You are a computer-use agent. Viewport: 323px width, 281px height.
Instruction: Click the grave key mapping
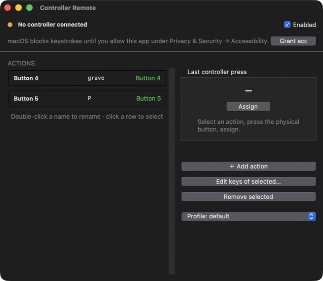coord(96,78)
